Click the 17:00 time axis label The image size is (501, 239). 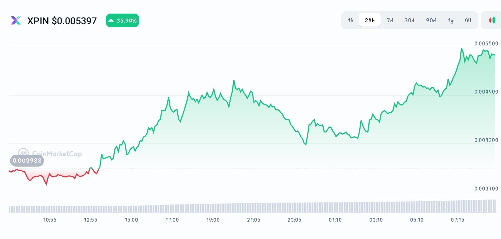point(172,220)
